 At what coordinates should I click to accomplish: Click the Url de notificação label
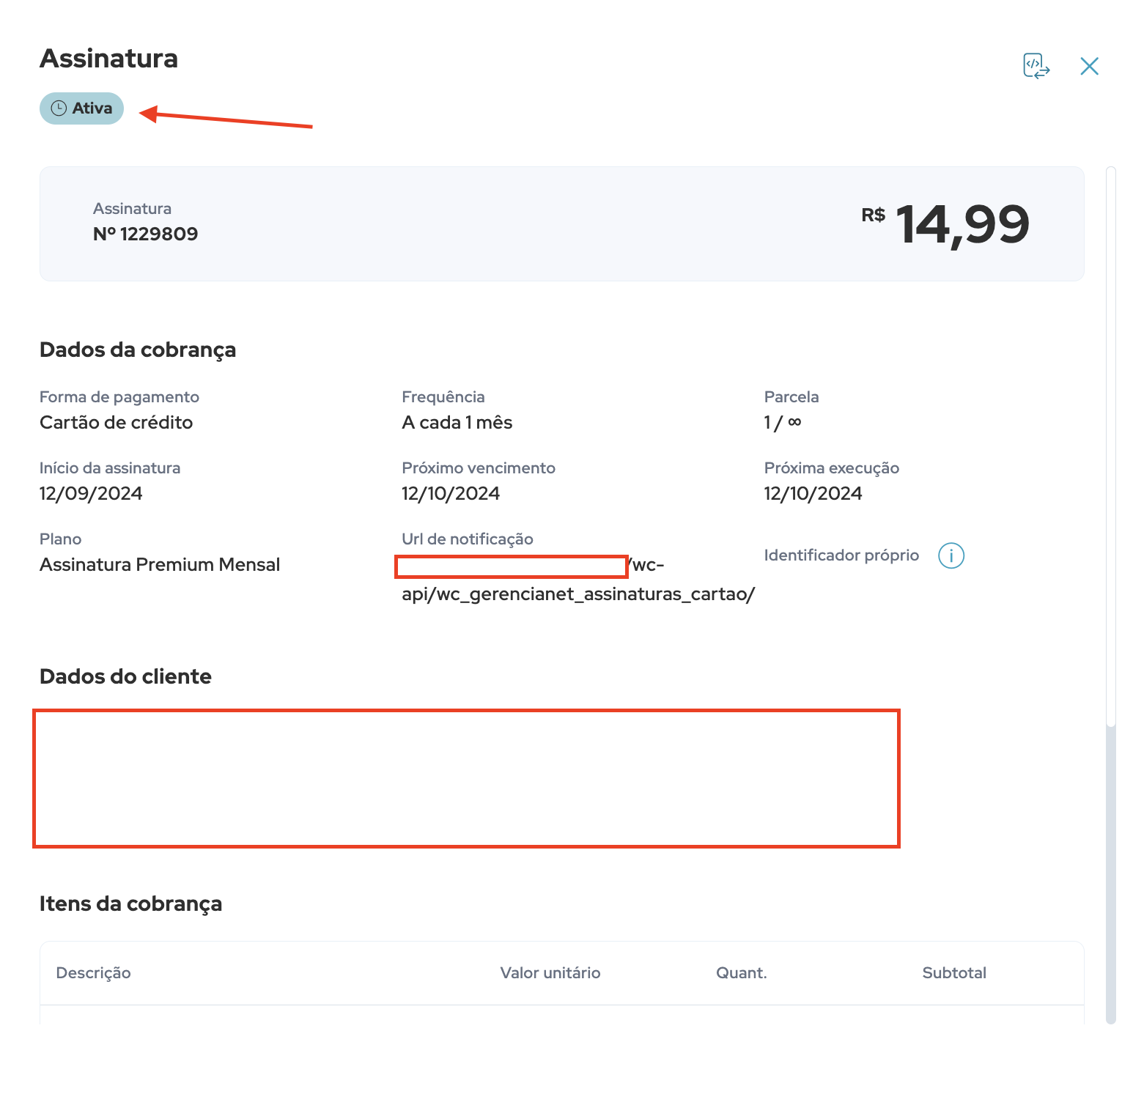(468, 539)
